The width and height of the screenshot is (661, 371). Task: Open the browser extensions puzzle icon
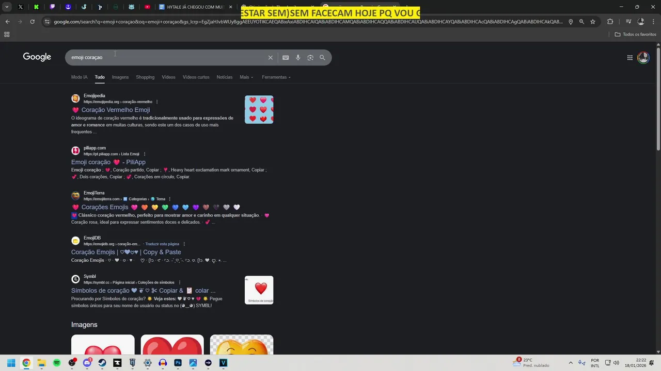point(610,22)
